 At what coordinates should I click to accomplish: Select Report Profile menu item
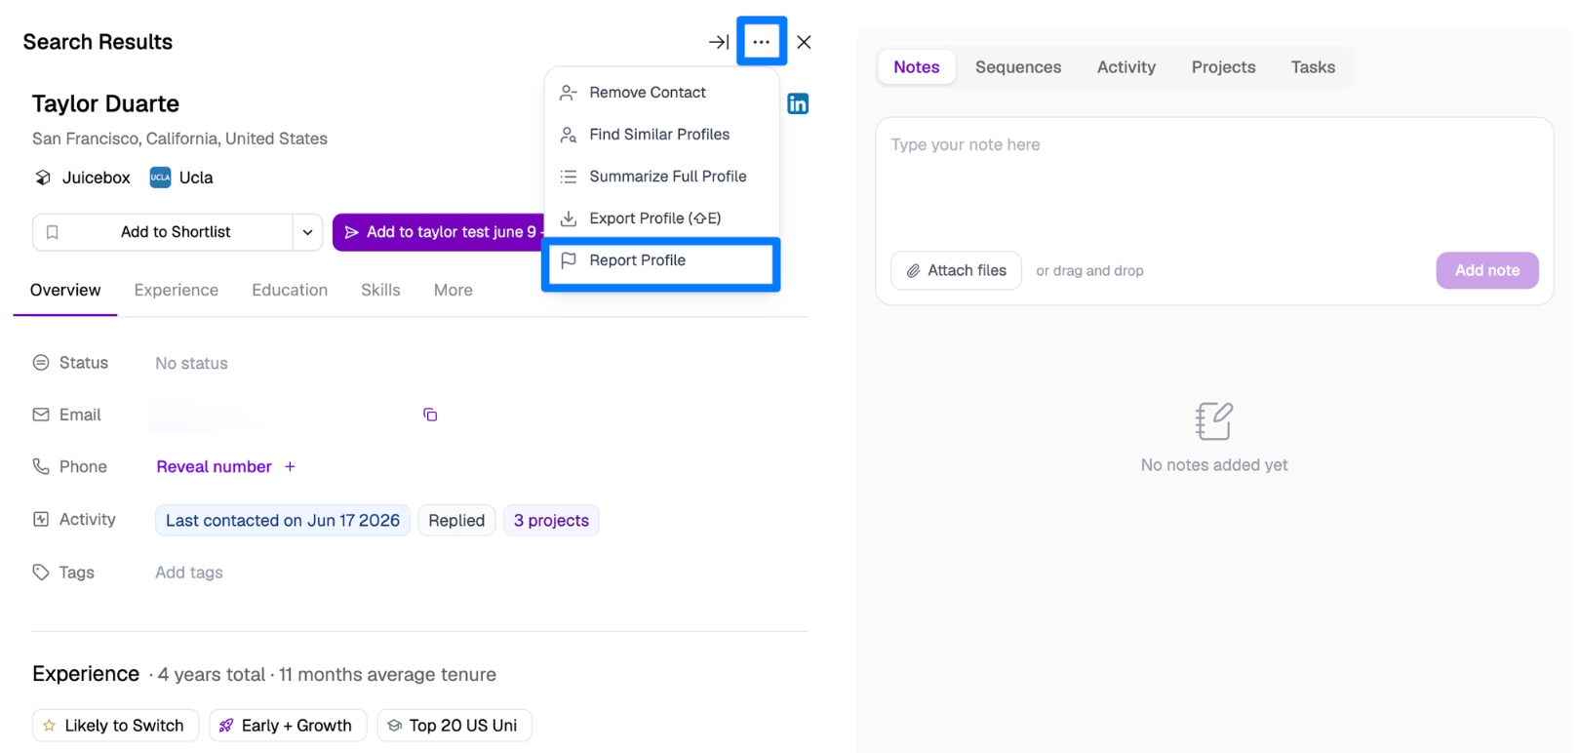(x=661, y=260)
